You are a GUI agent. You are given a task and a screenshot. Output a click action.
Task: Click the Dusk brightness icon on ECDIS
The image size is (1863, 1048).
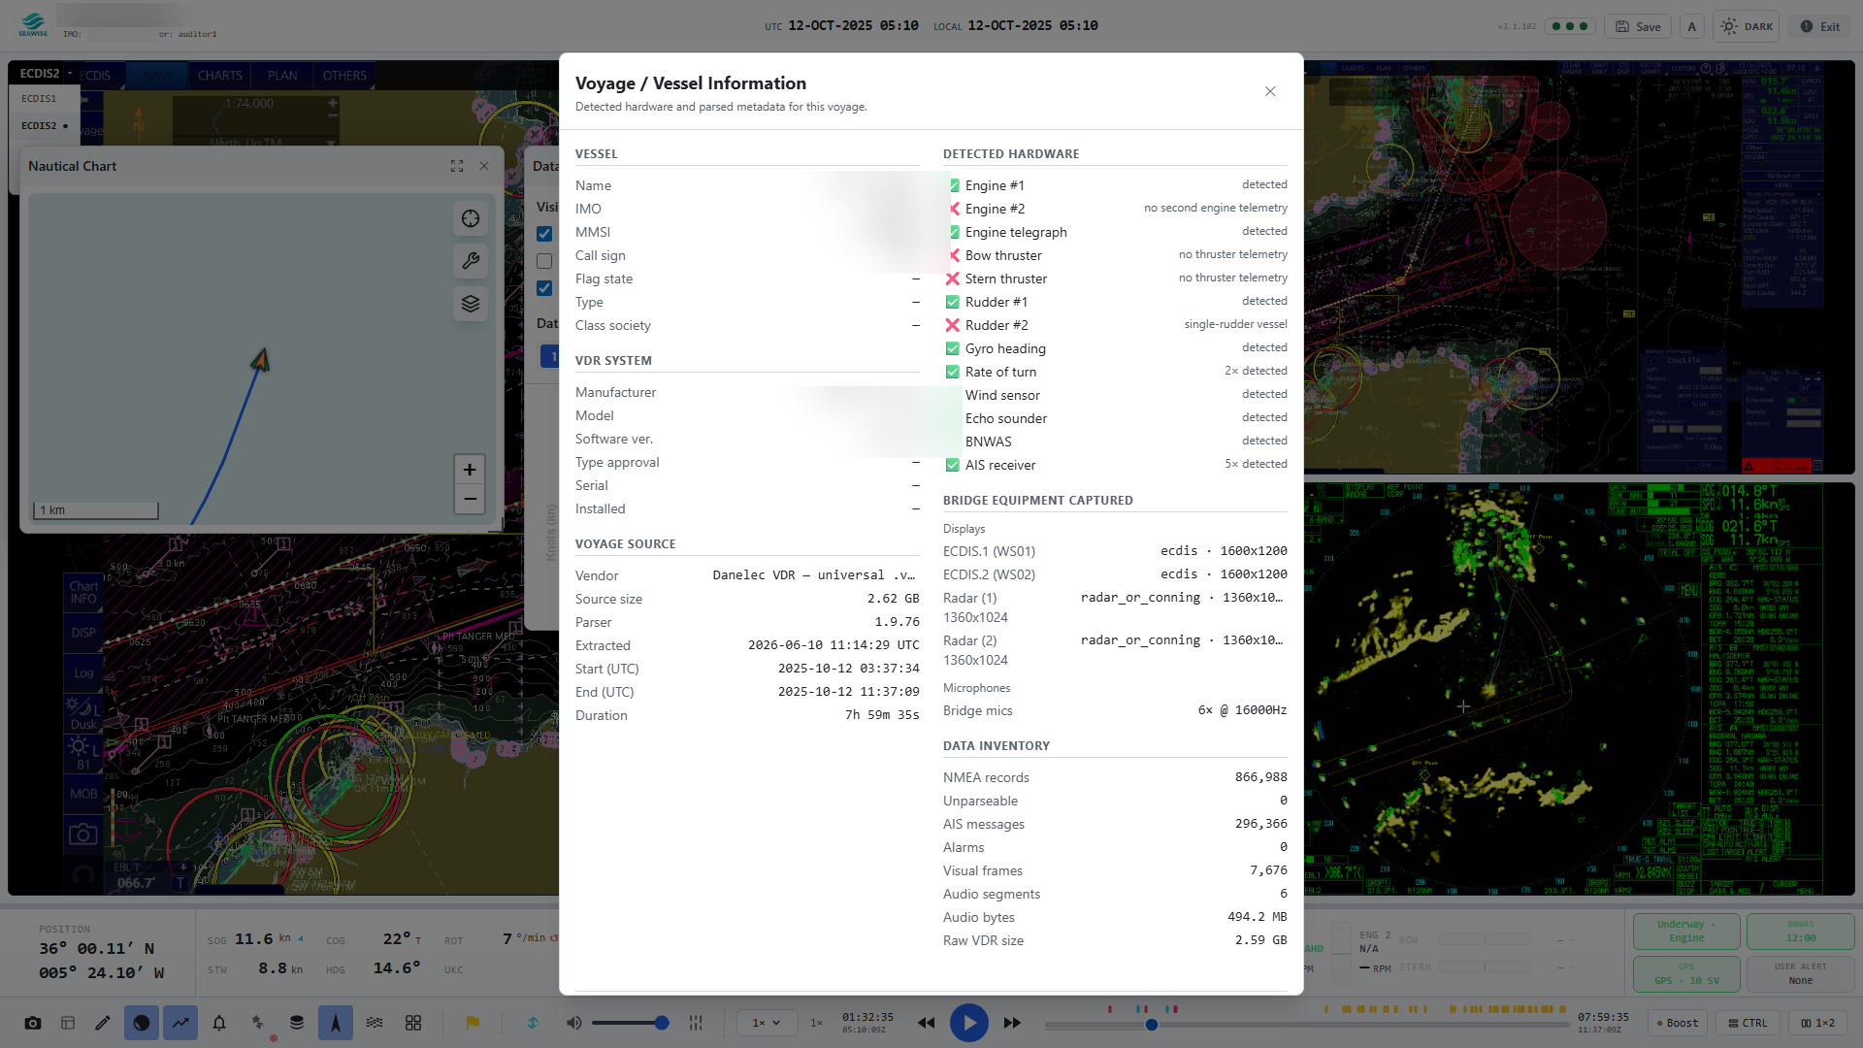click(x=83, y=713)
